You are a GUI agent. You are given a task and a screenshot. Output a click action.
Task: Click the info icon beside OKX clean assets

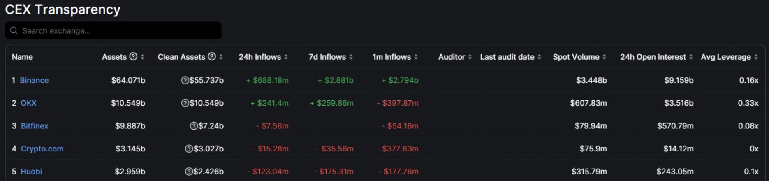tap(185, 103)
